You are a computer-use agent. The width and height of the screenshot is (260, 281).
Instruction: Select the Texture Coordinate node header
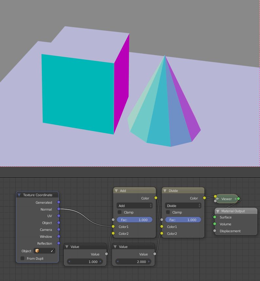pyautogui.click(x=37, y=195)
